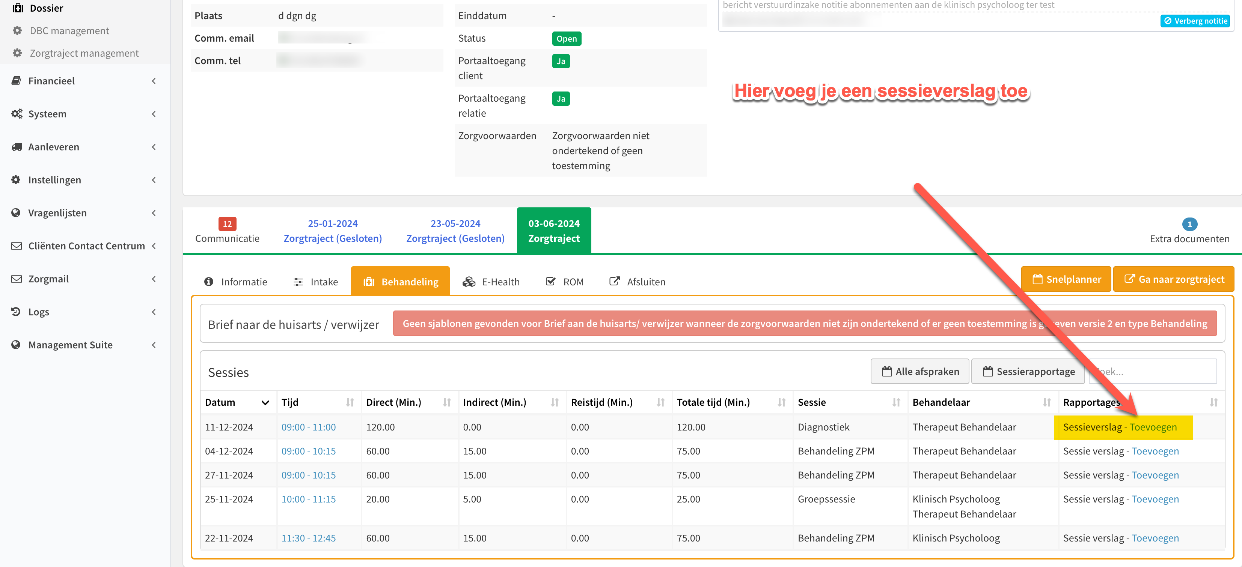Click the Cliënten Contact Centrum envelope icon
The width and height of the screenshot is (1242, 567).
pyautogui.click(x=17, y=246)
